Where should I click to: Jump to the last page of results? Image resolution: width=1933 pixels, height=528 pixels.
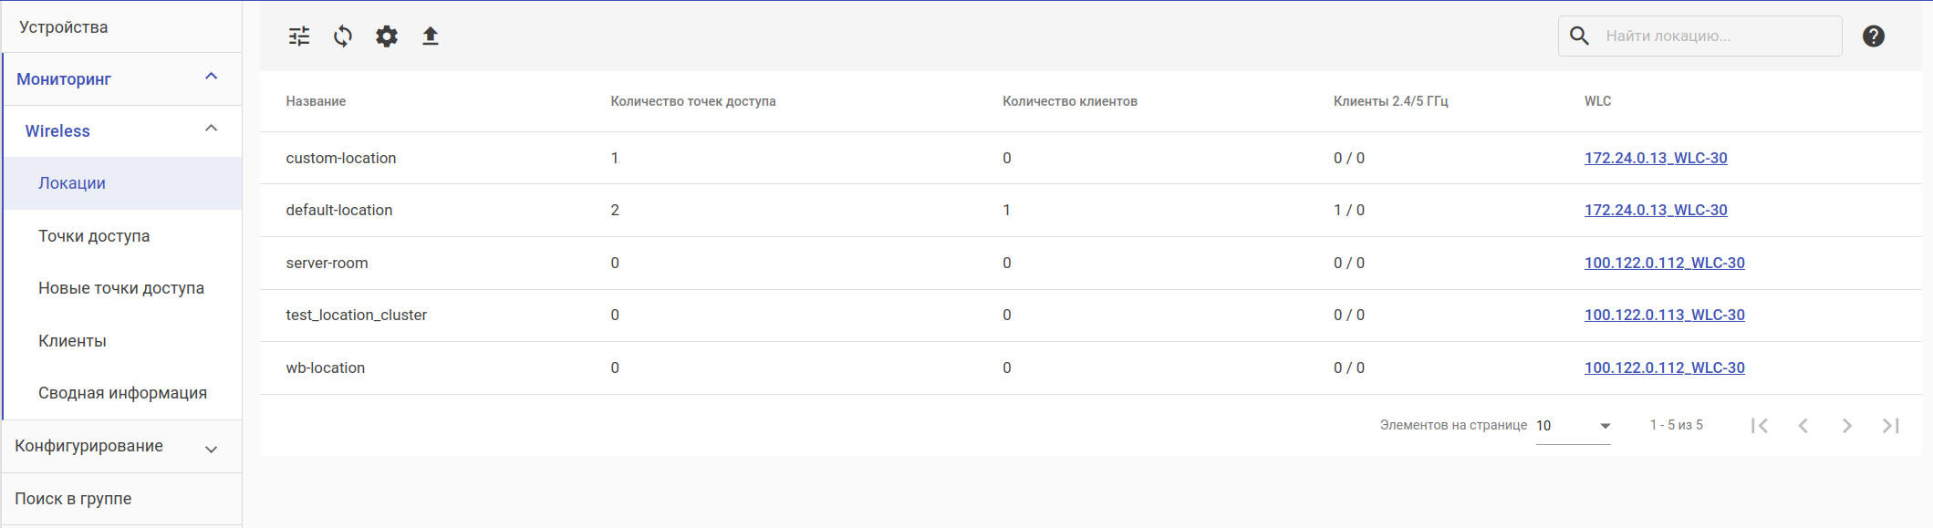pos(1891,426)
